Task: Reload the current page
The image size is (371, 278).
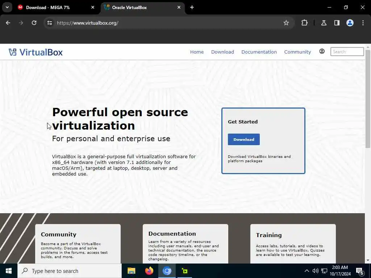Action: pos(34,23)
